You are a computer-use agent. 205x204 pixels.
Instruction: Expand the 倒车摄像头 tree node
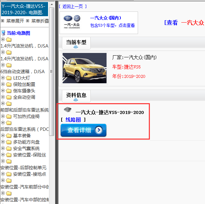pyautogui.click(x=3, y=91)
